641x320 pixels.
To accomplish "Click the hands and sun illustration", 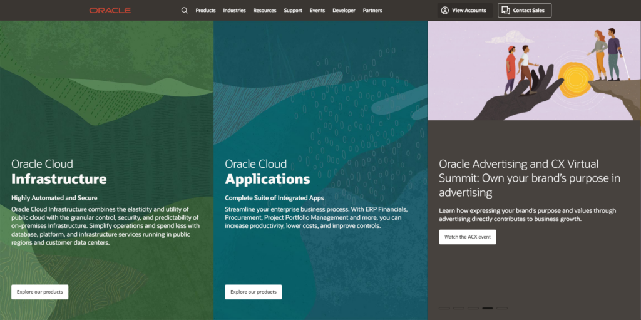I will [x=535, y=70].
